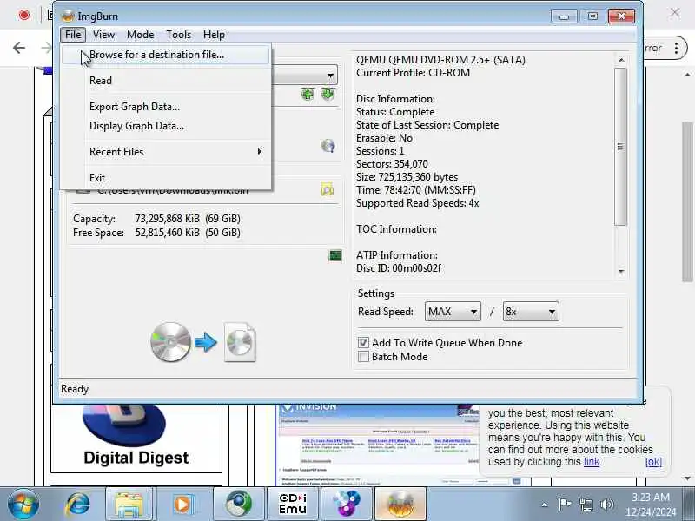Click the ImgBurn taskbar button
Image resolution: width=695 pixels, height=521 pixels.
[400, 505]
